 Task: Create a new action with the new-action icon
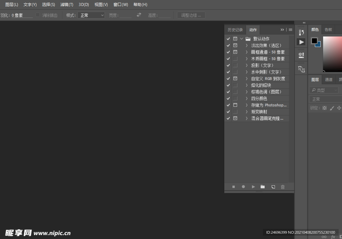point(273,187)
